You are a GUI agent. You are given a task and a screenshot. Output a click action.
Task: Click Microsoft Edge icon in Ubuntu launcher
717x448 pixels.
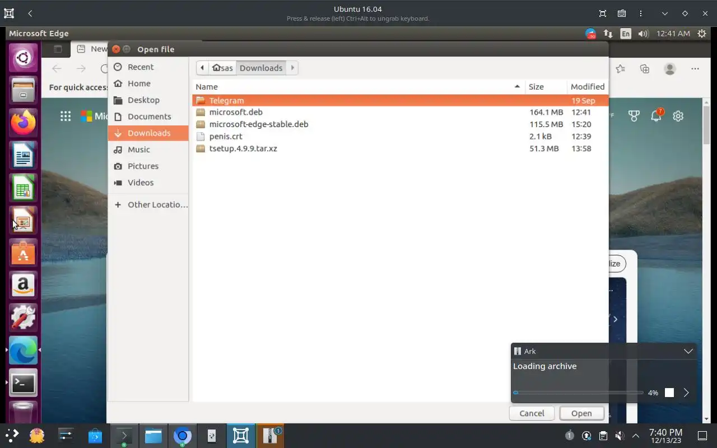coord(23,351)
